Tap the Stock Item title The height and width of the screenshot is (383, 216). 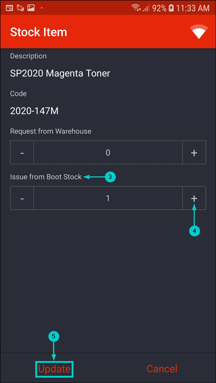(x=39, y=32)
